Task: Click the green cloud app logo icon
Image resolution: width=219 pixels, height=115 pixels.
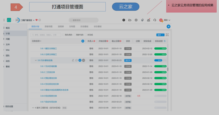Action: [9, 20]
